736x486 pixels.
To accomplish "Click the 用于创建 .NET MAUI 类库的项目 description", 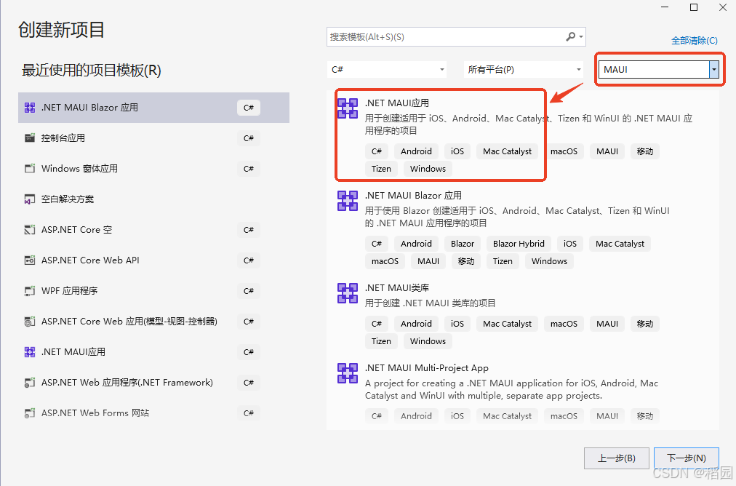I will [x=430, y=303].
